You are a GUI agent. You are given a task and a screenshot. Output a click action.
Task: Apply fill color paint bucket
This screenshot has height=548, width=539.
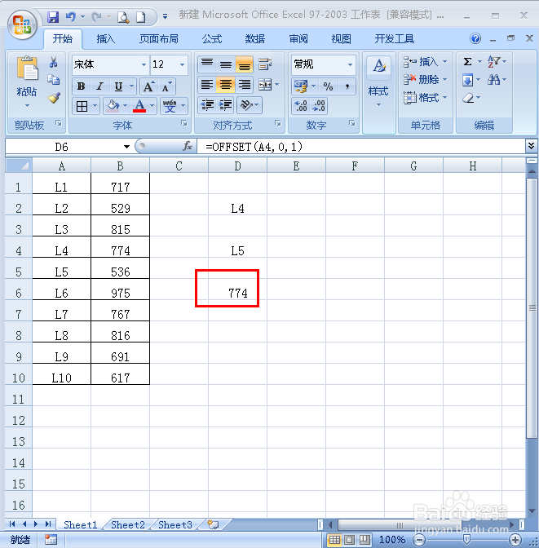click(x=113, y=105)
